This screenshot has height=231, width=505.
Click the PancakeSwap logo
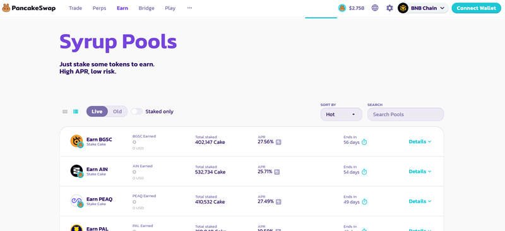click(x=29, y=8)
